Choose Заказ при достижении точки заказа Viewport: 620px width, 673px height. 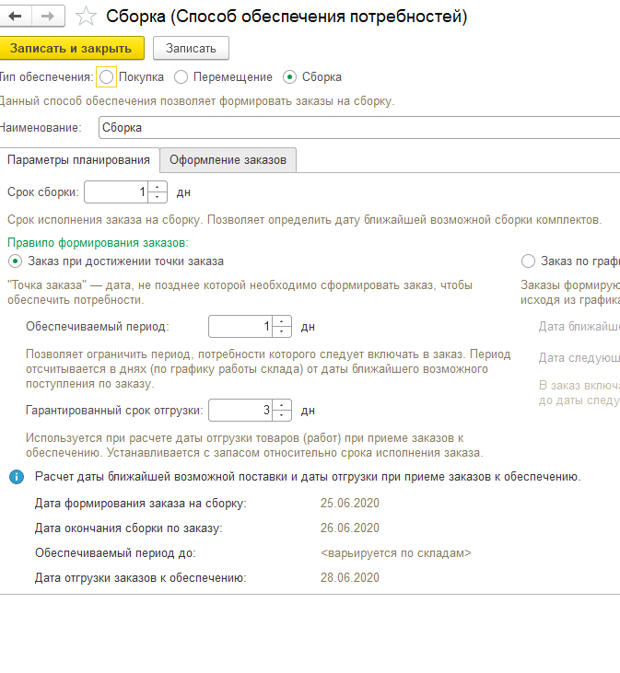15,261
